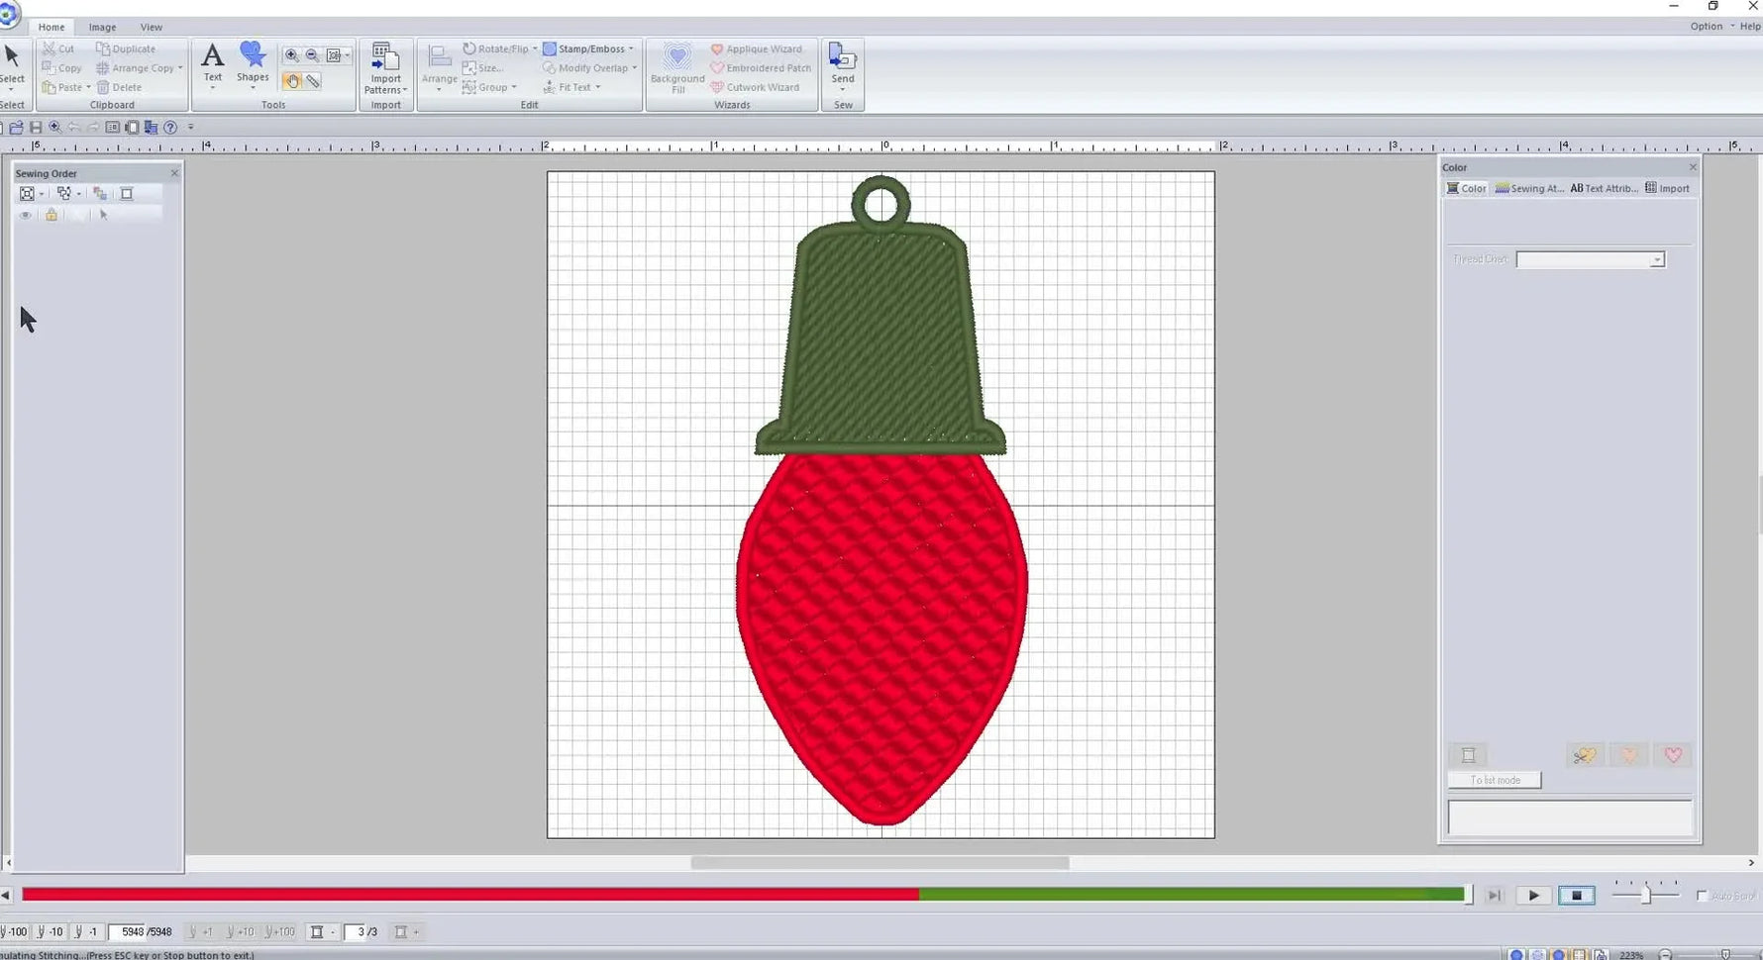Click the Cut command
Screen dimensions: 1763x960
(58, 48)
